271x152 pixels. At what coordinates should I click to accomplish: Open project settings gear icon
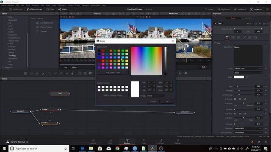[x=266, y=142]
